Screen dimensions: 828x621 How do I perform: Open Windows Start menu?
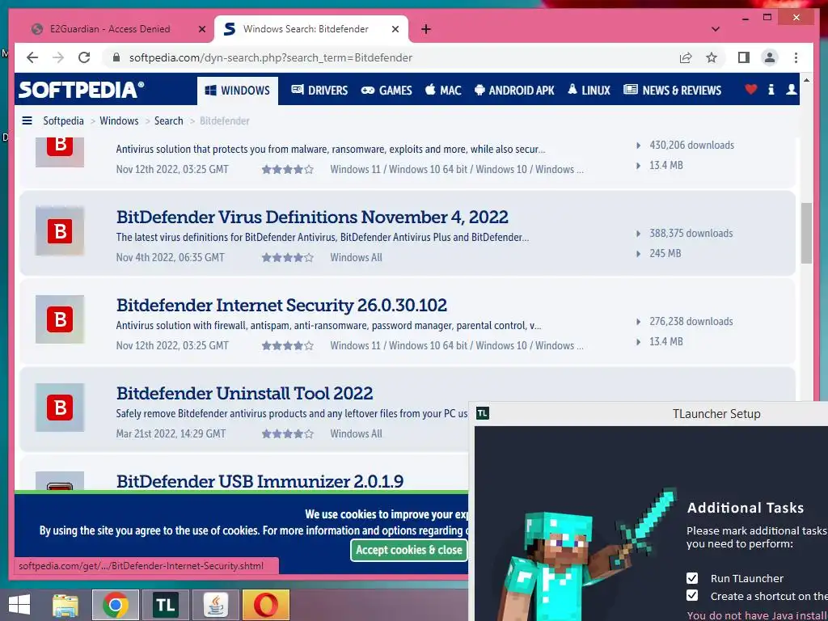click(x=19, y=605)
